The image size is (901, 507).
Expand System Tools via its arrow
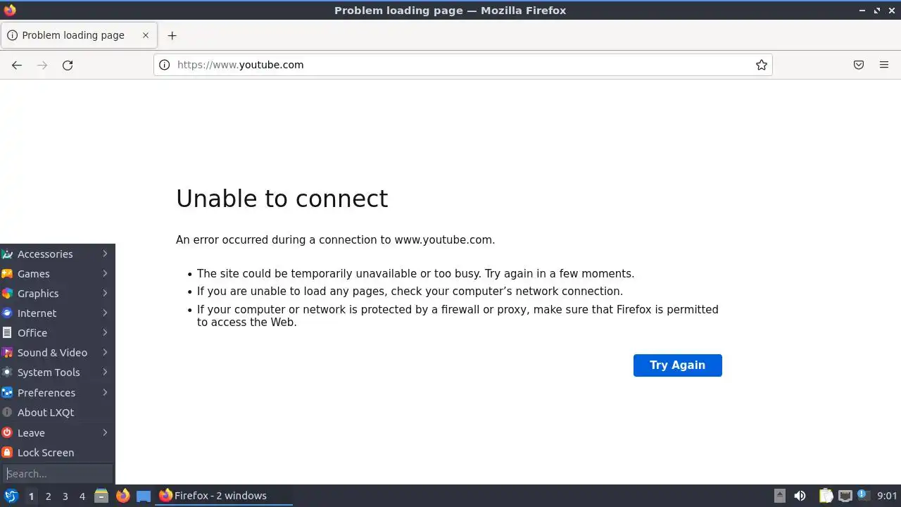105,372
